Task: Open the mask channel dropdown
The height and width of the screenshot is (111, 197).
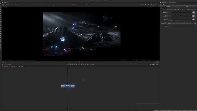Action: tap(176, 22)
